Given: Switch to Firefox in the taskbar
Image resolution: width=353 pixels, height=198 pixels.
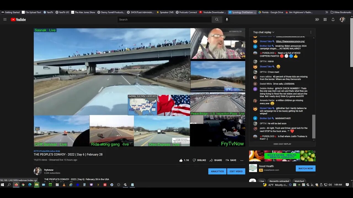Looking at the screenshot, I should (x=16, y=185).
